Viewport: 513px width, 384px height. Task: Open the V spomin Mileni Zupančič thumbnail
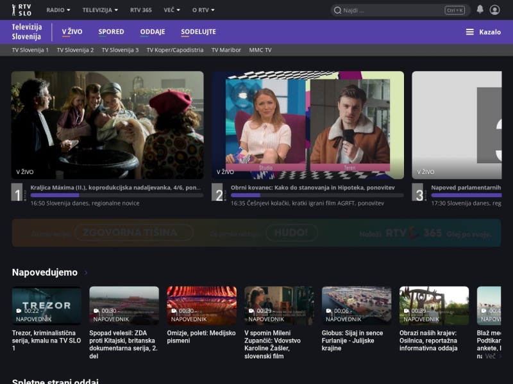279,306
